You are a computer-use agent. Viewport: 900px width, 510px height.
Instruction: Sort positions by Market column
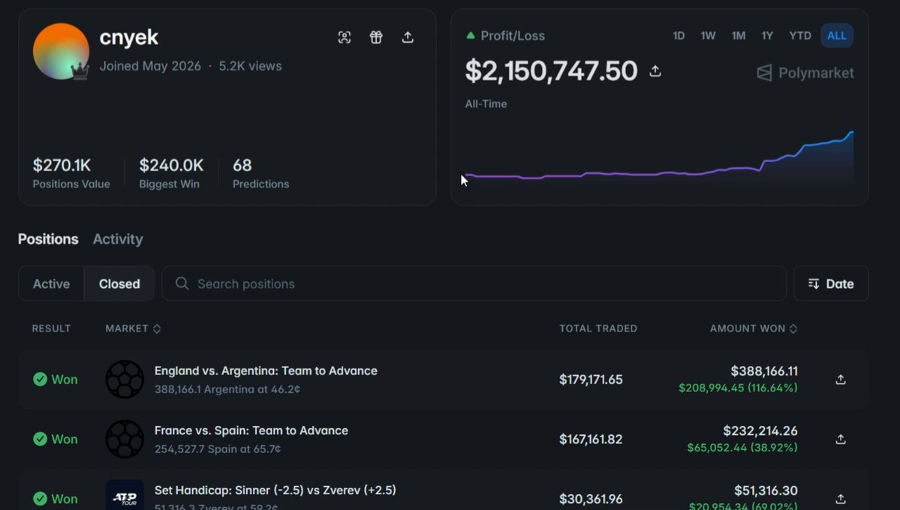[133, 328]
